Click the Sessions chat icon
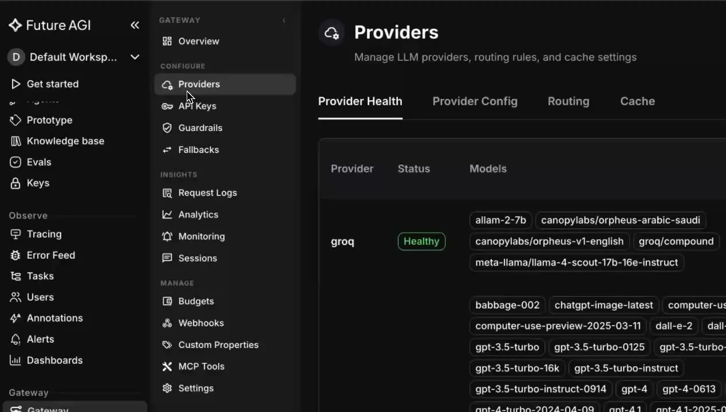The image size is (726, 412). 167,258
